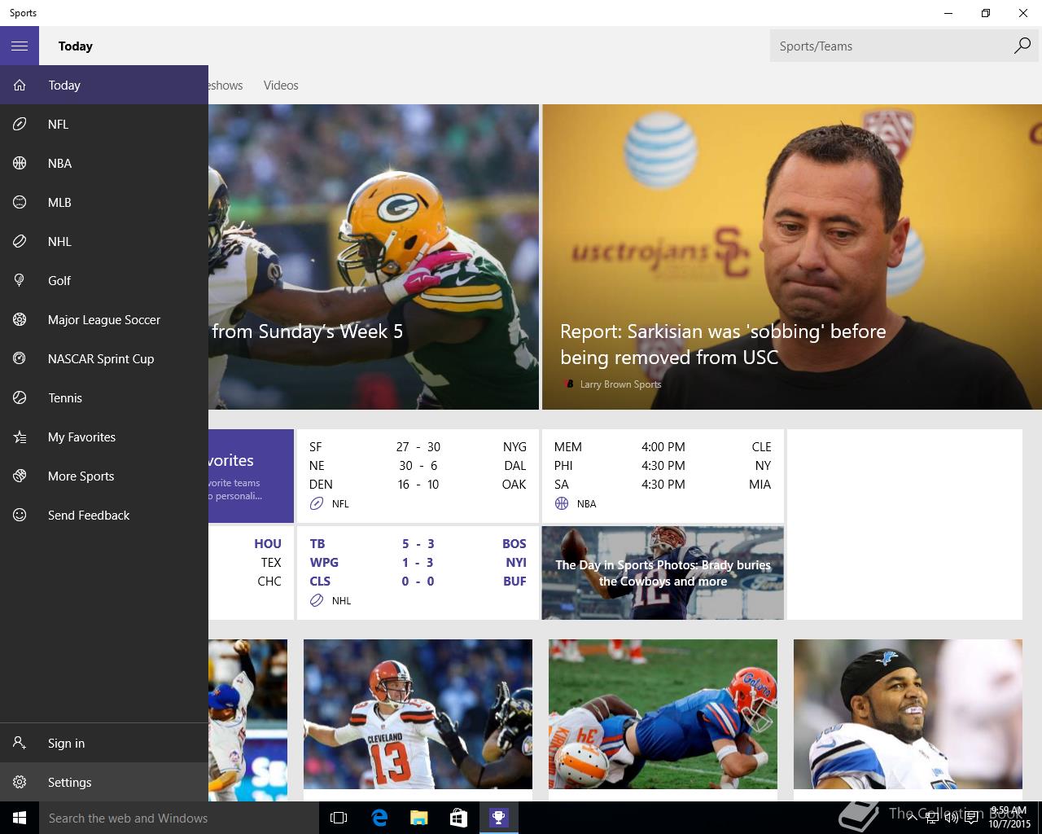Click the TB 5 - 3 BOS score row
Image resolution: width=1042 pixels, height=834 pixels.
[x=418, y=543]
